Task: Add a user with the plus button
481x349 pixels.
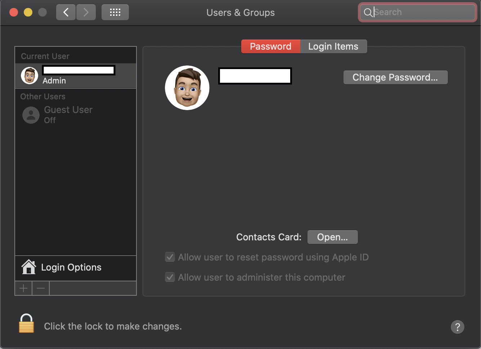Action: point(23,288)
